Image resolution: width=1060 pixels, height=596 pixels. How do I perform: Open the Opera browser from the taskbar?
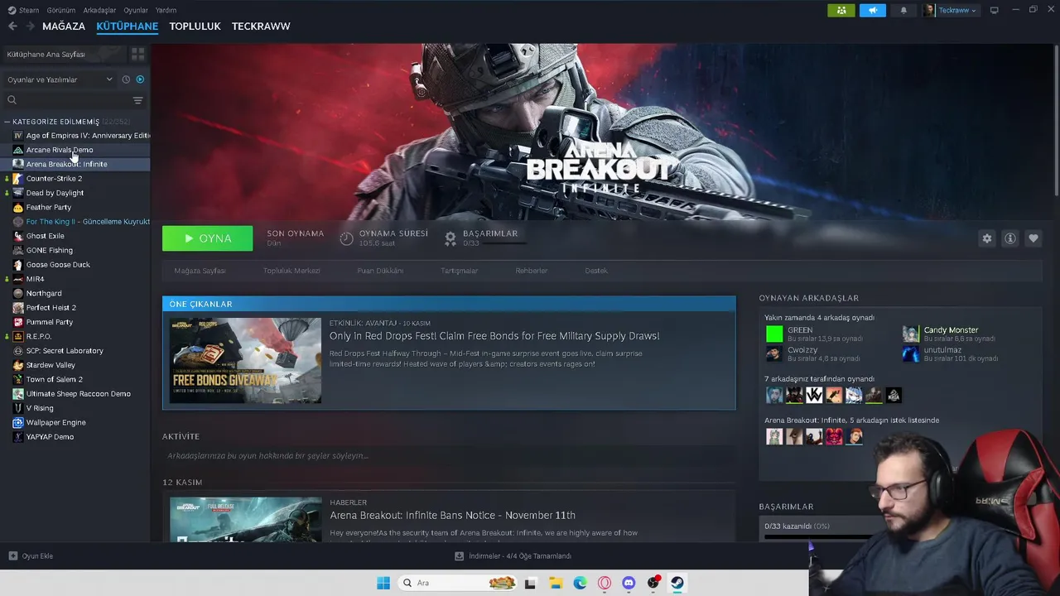pos(605,583)
